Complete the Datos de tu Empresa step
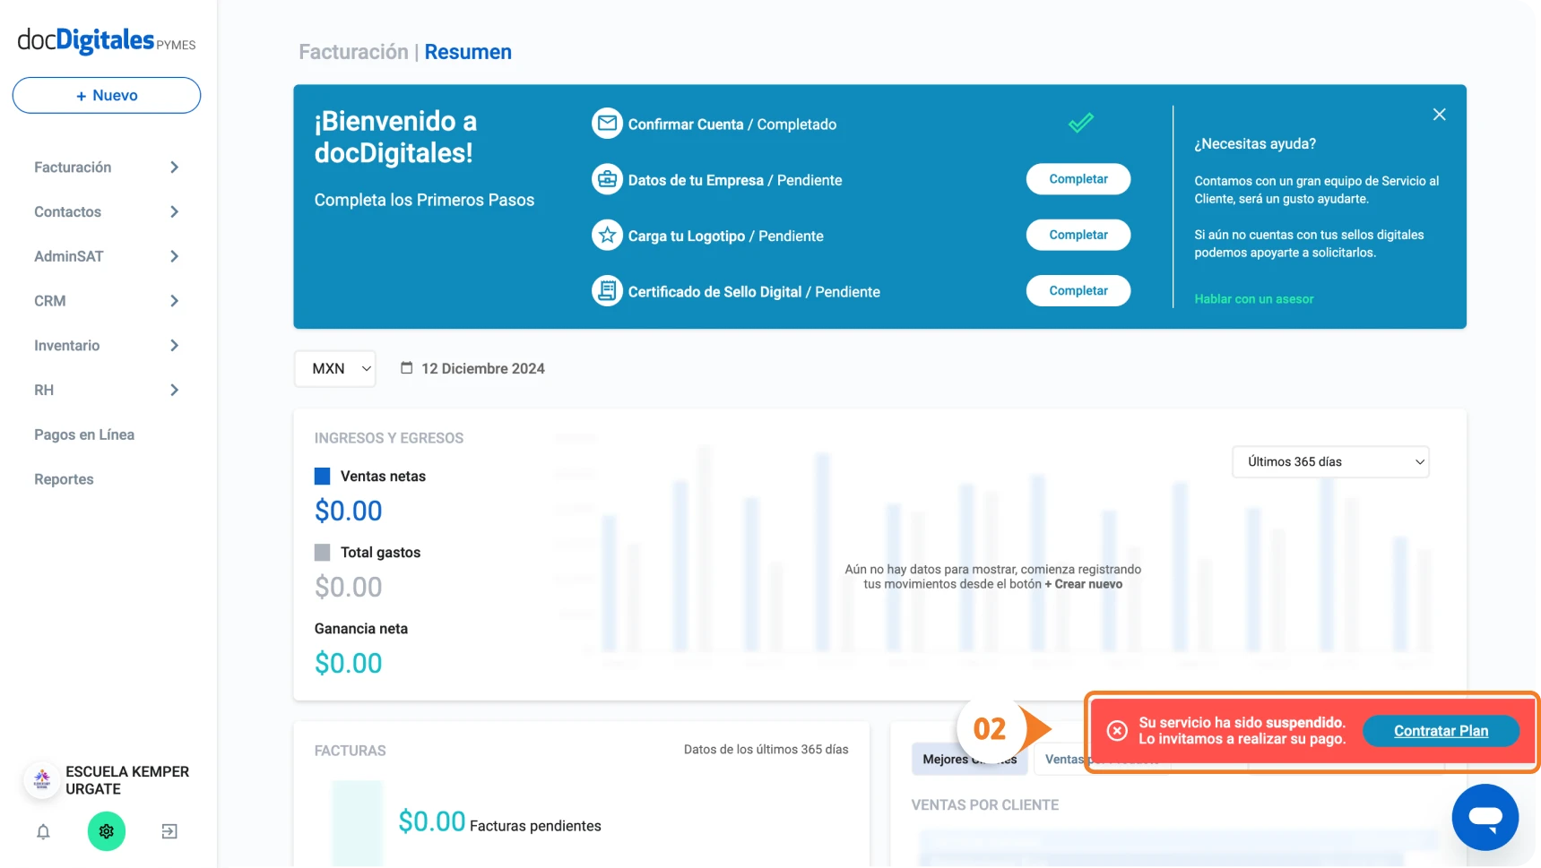Viewport: 1541px width, 868px height. pos(1078,179)
